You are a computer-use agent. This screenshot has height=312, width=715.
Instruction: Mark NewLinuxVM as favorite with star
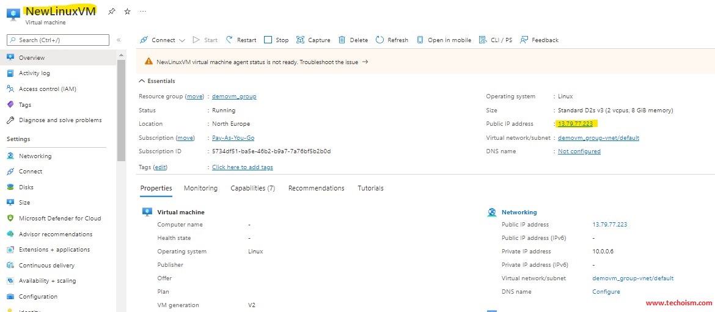[128, 12]
